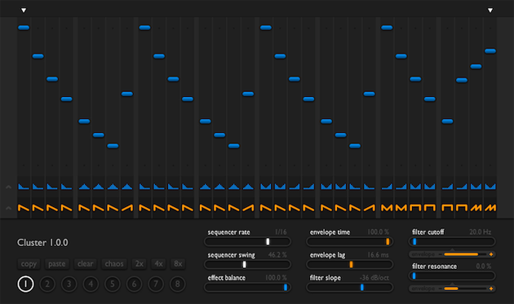
Task: Click the 4x multiplier button
Action: click(x=158, y=264)
